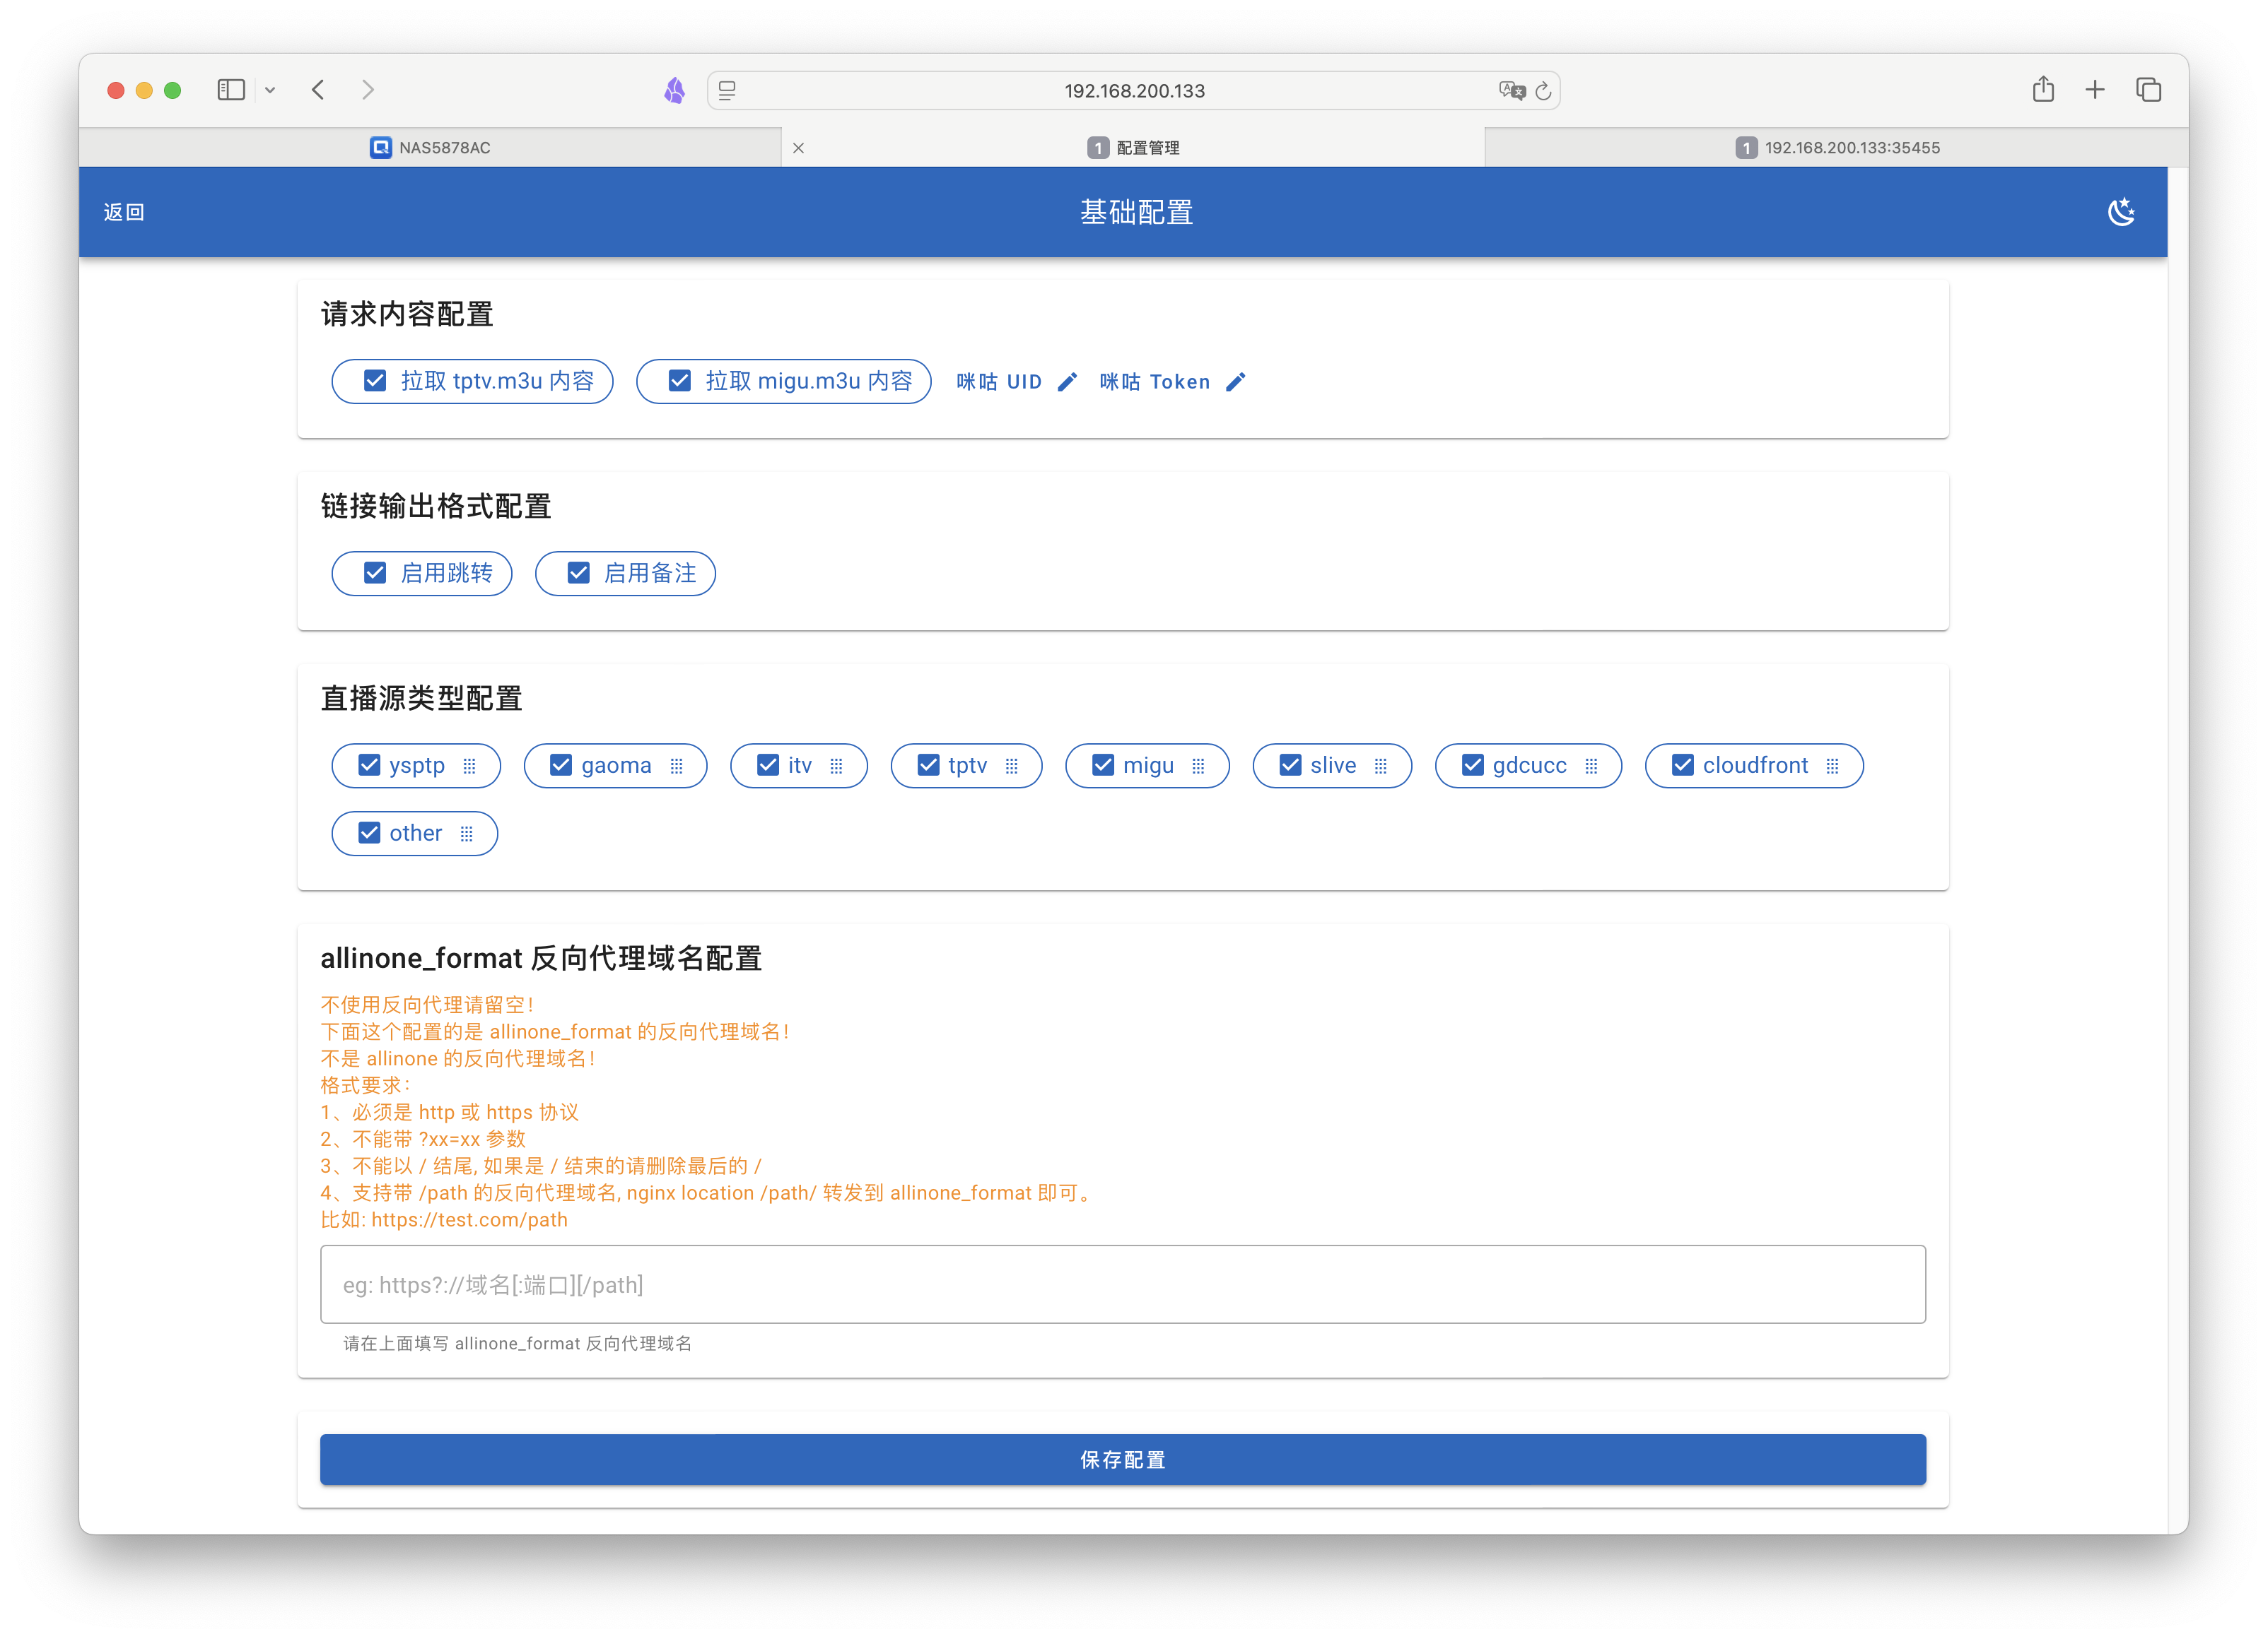Toggle dark mode with the moon icon
This screenshot has width=2268, height=1639.
(x=2122, y=211)
